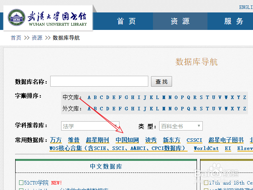Open the WOS核心合集 database link

coord(118,148)
